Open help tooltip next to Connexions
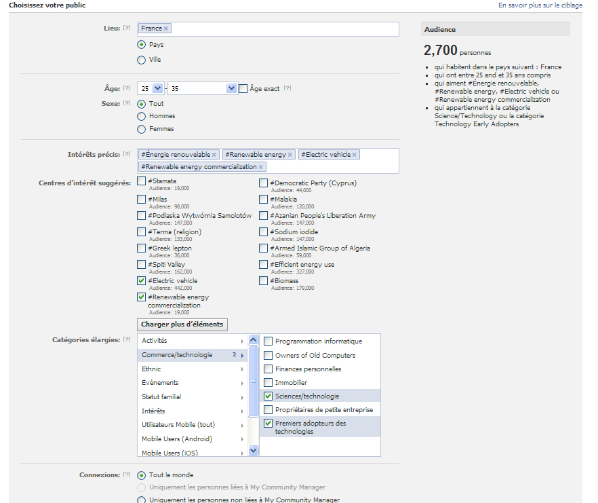The width and height of the screenshot is (598, 503). click(x=127, y=474)
